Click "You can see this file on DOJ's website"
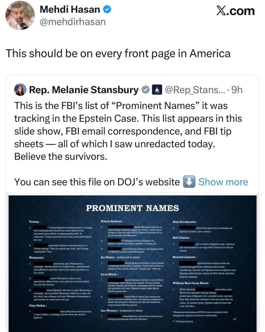 click(x=97, y=182)
